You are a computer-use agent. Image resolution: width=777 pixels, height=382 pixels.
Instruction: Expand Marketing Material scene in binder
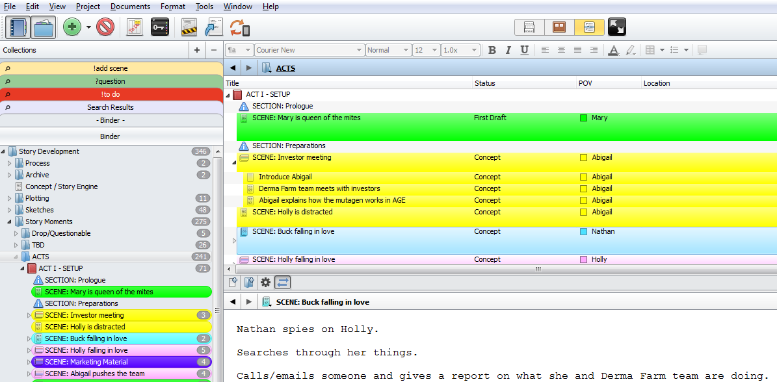coord(28,363)
